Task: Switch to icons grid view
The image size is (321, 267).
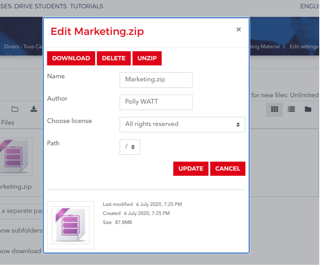Action: [x=274, y=109]
